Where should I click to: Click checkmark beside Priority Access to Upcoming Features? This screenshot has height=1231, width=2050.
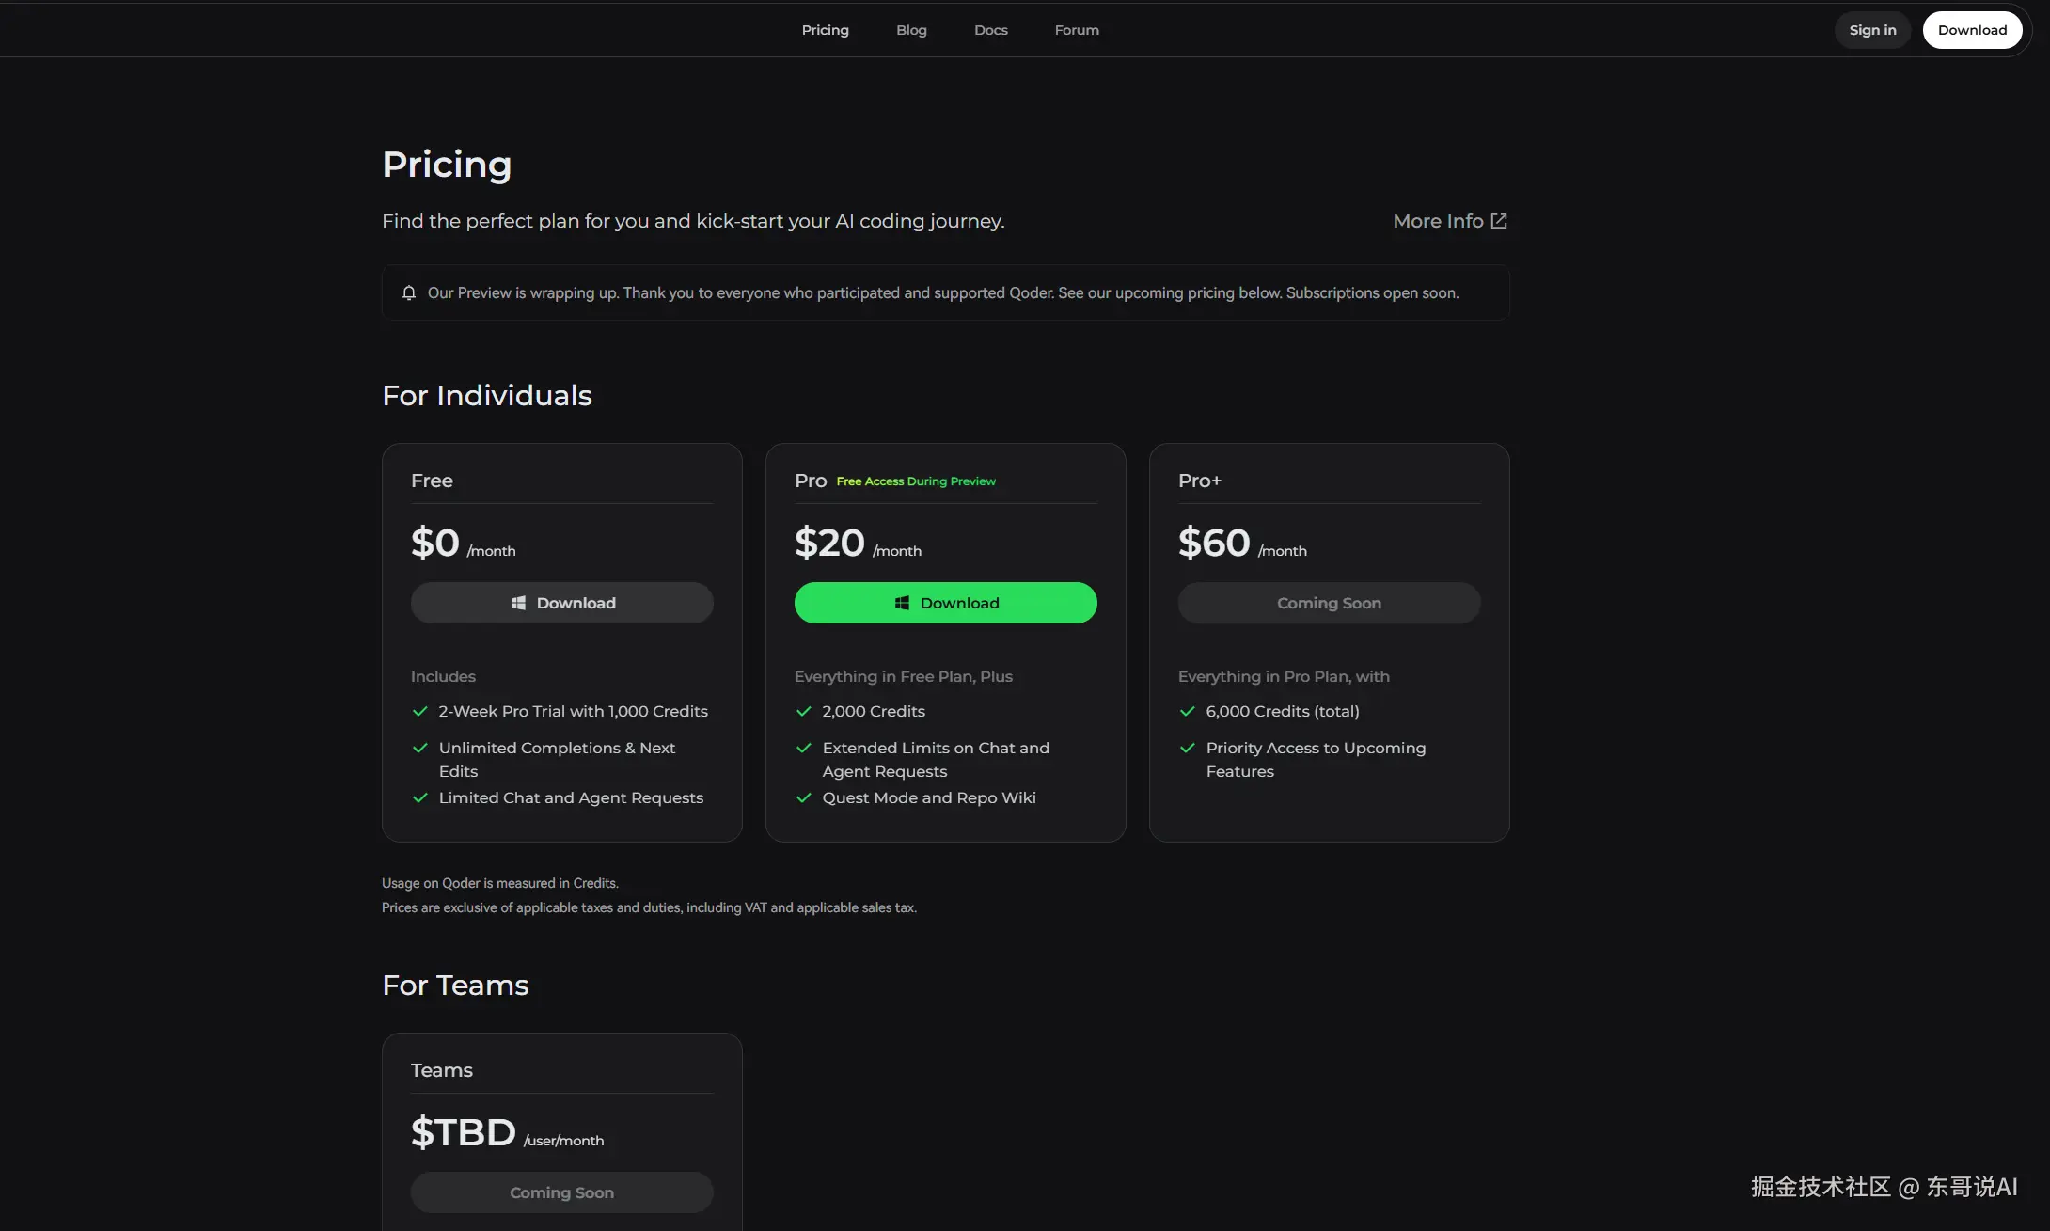[x=1188, y=749]
